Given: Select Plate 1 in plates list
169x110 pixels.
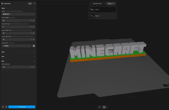Looking at the screenshot, I should point(103,9).
